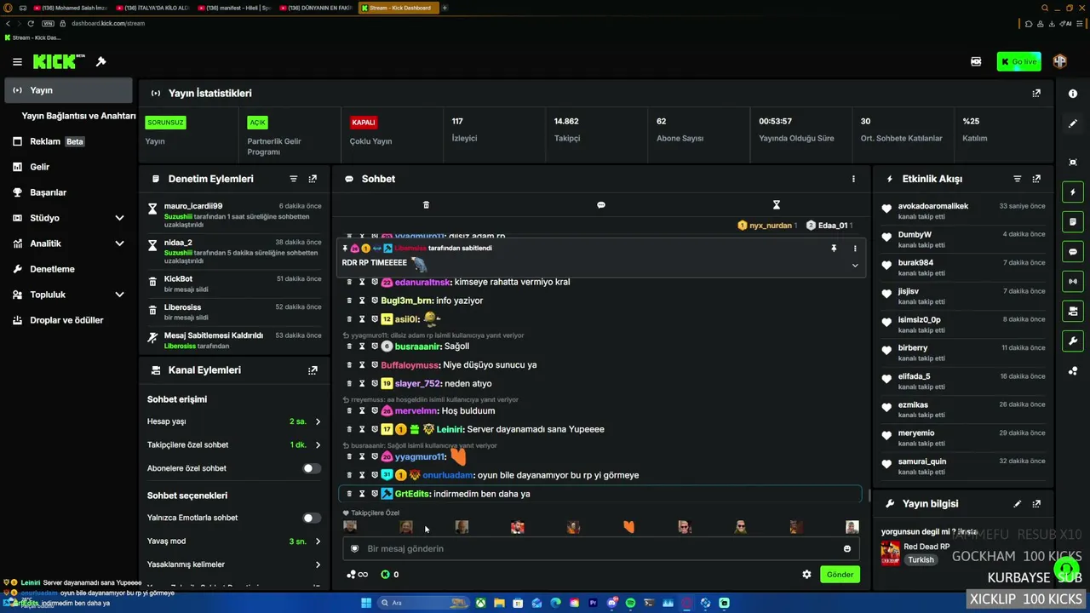Open the Sohbet three-dot options menu
Image resolution: width=1090 pixels, height=613 pixels.
tap(853, 179)
